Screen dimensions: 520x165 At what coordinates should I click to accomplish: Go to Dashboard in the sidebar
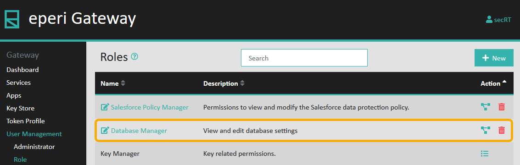coord(22,70)
